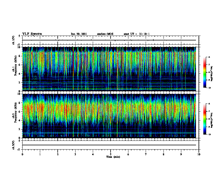Screen dimensions: 224x173
Task: Click the 'ch.1(V)' waveform axis label
Action: pyautogui.click(x=14, y=40)
